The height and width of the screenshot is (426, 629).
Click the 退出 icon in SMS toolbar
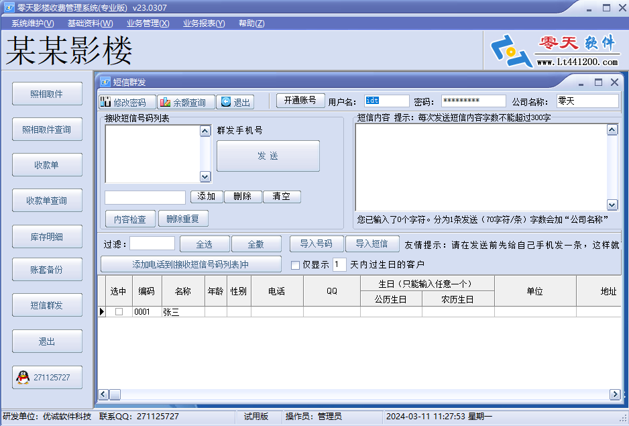tap(235, 102)
